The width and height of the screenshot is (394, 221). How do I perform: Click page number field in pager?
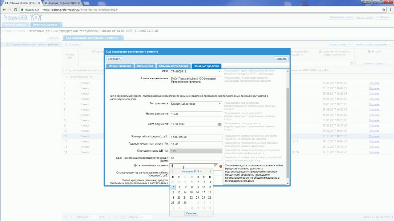[x=94, y=217]
